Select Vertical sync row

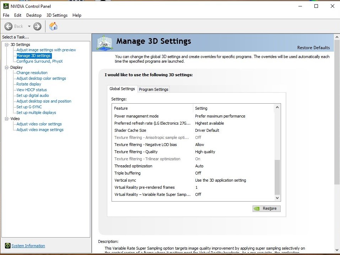[193, 180]
